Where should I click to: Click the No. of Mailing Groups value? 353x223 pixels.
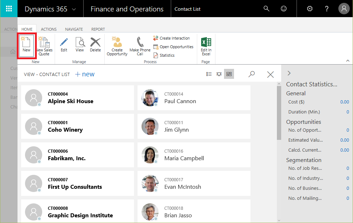[348, 198]
